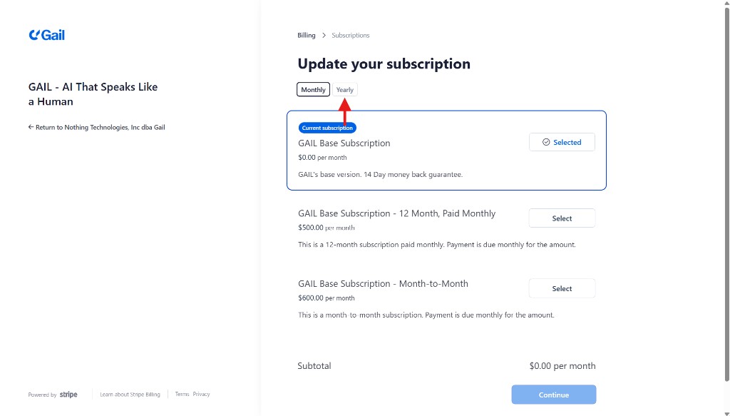Select the 12 Month, Paid Monthly plan

[x=562, y=218]
